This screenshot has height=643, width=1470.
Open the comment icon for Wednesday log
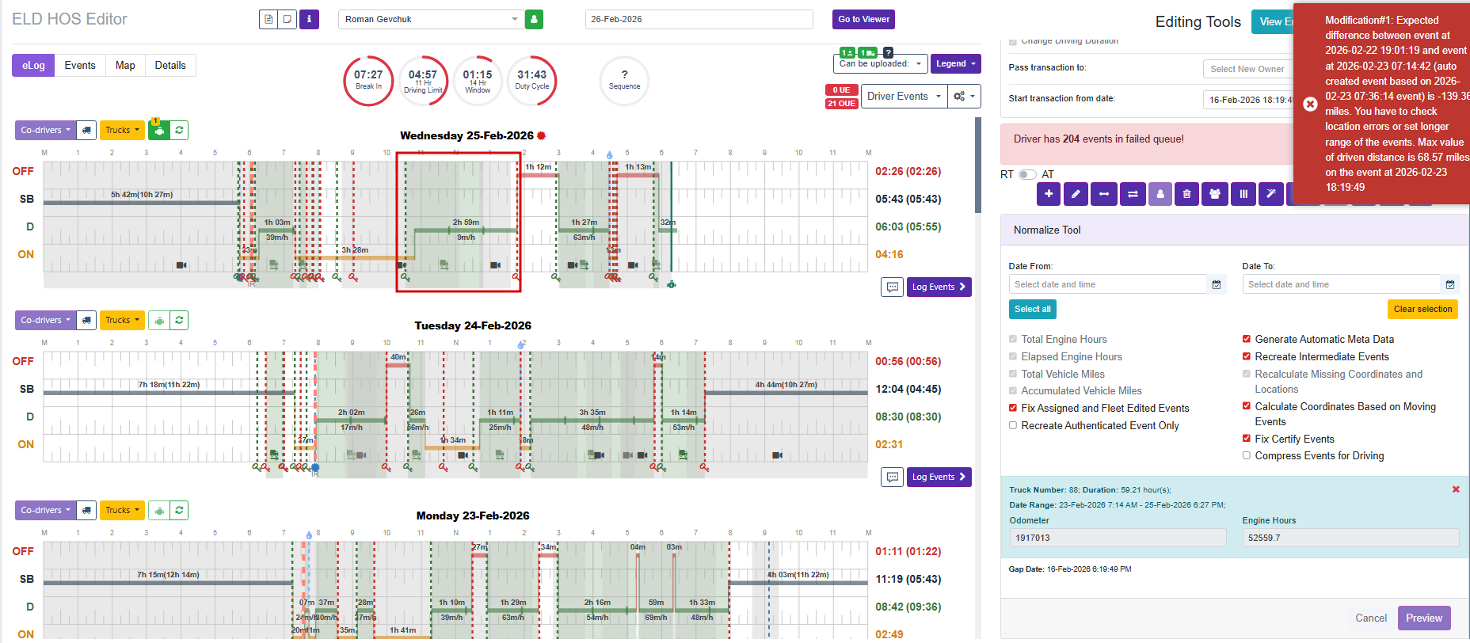pyautogui.click(x=893, y=287)
